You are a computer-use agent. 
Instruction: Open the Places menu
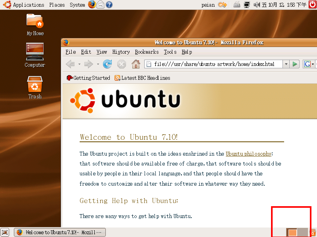click(x=57, y=5)
